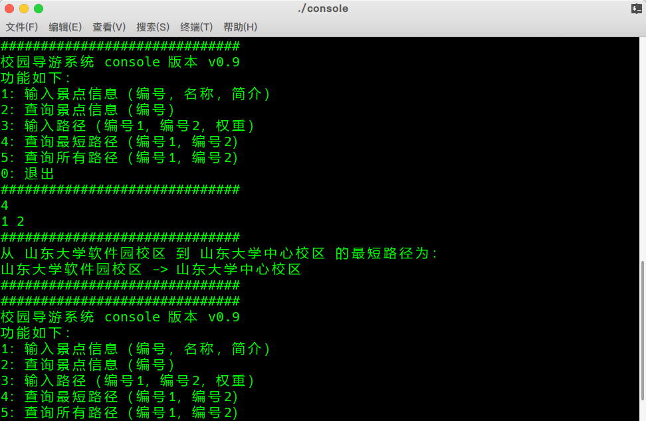Click second '5: 查询所有路径' option line
This screenshot has width=646, height=421.
[120, 413]
